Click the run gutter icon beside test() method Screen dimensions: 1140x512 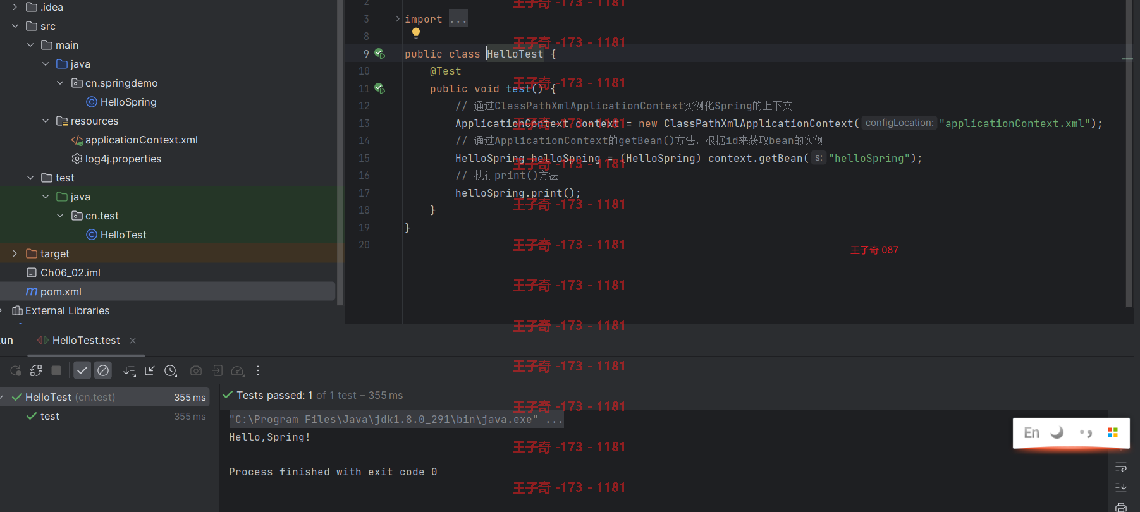point(379,88)
